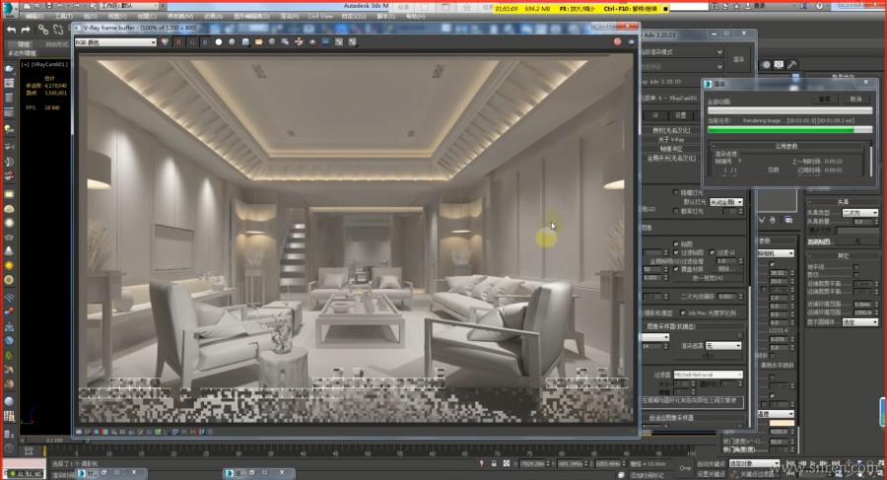Open the 默认灯光 dropdown
The width and height of the screenshot is (887, 480).
point(726,202)
